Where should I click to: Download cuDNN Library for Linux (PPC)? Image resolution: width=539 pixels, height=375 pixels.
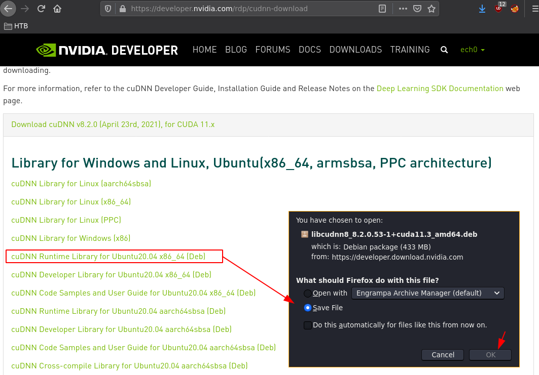[66, 220]
